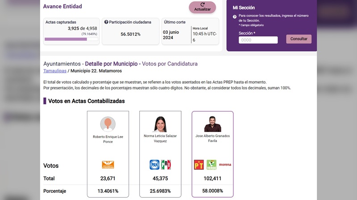Image resolution: width=357 pixels, height=200 pixels.
Task: Focus the Sección number input field
Action: (x=258, y=40)
